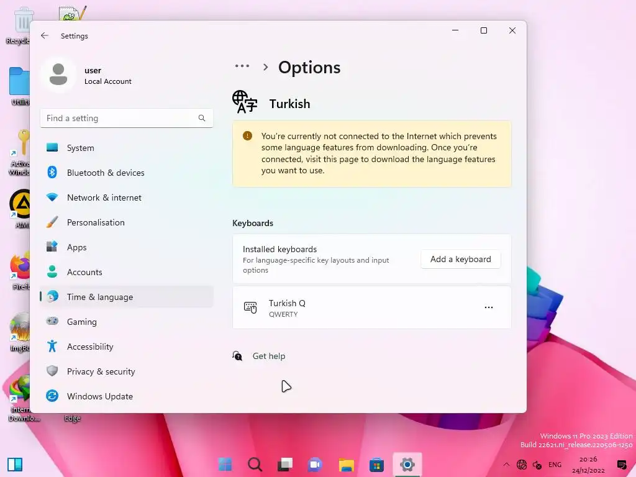Open the notification center icon
This screenshot has height=477, width=636.
622,465
